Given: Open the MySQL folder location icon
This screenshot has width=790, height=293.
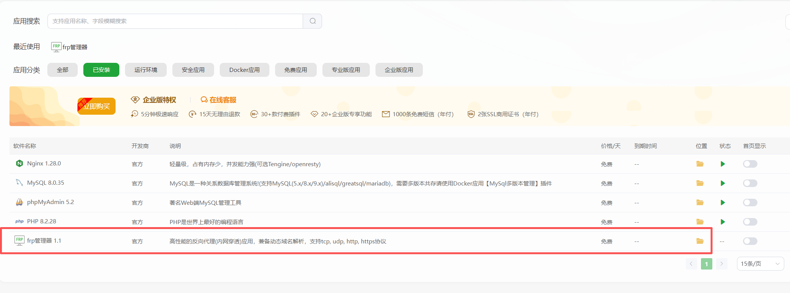Looking at the screenshot, I should (700, 183).
